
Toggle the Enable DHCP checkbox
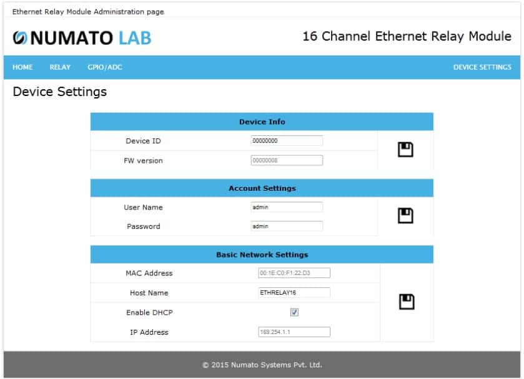coord(294,312)
